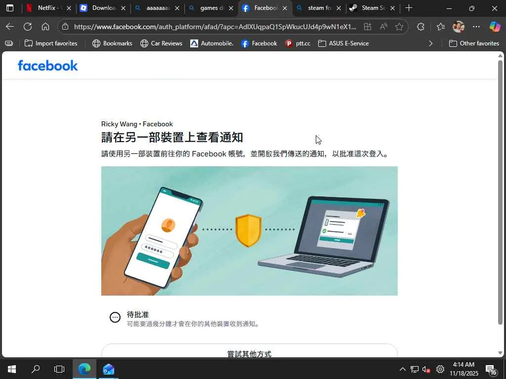
Task: Close the Steam Support tab
Action: tap(392, 8)
